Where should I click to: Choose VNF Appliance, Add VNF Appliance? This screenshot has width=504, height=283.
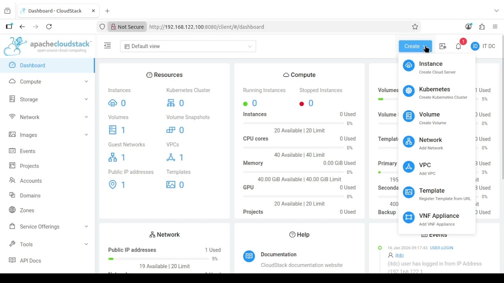[x=437, y=219]
